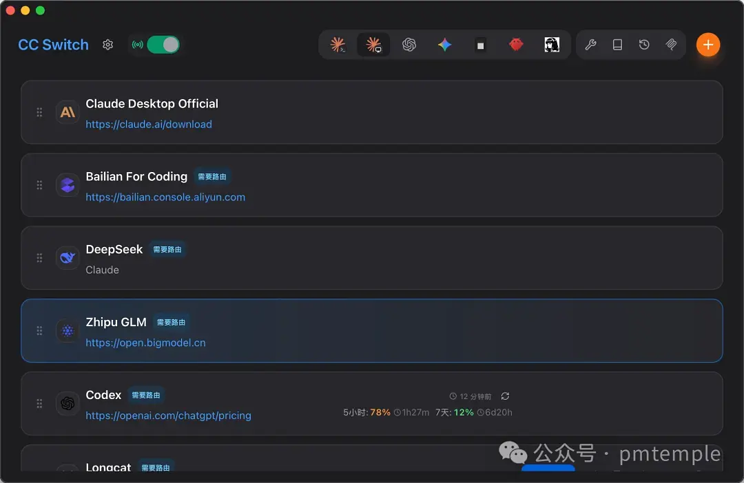The height and width of the screenshot is (483, 744).
Task: Select the red creature app icon
Action: 516,45
